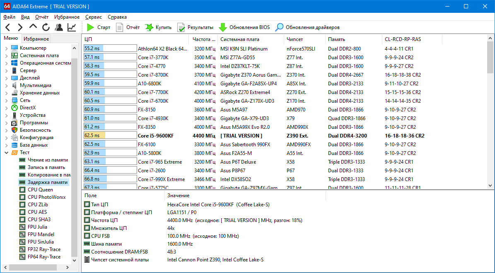
Task: Click Обновления BIOS button
Action: click(244, 27)
